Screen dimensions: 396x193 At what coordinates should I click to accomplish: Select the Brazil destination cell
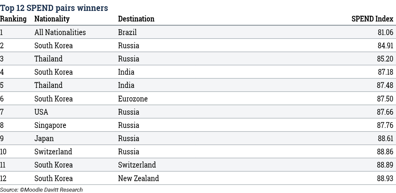pos(127,32)
